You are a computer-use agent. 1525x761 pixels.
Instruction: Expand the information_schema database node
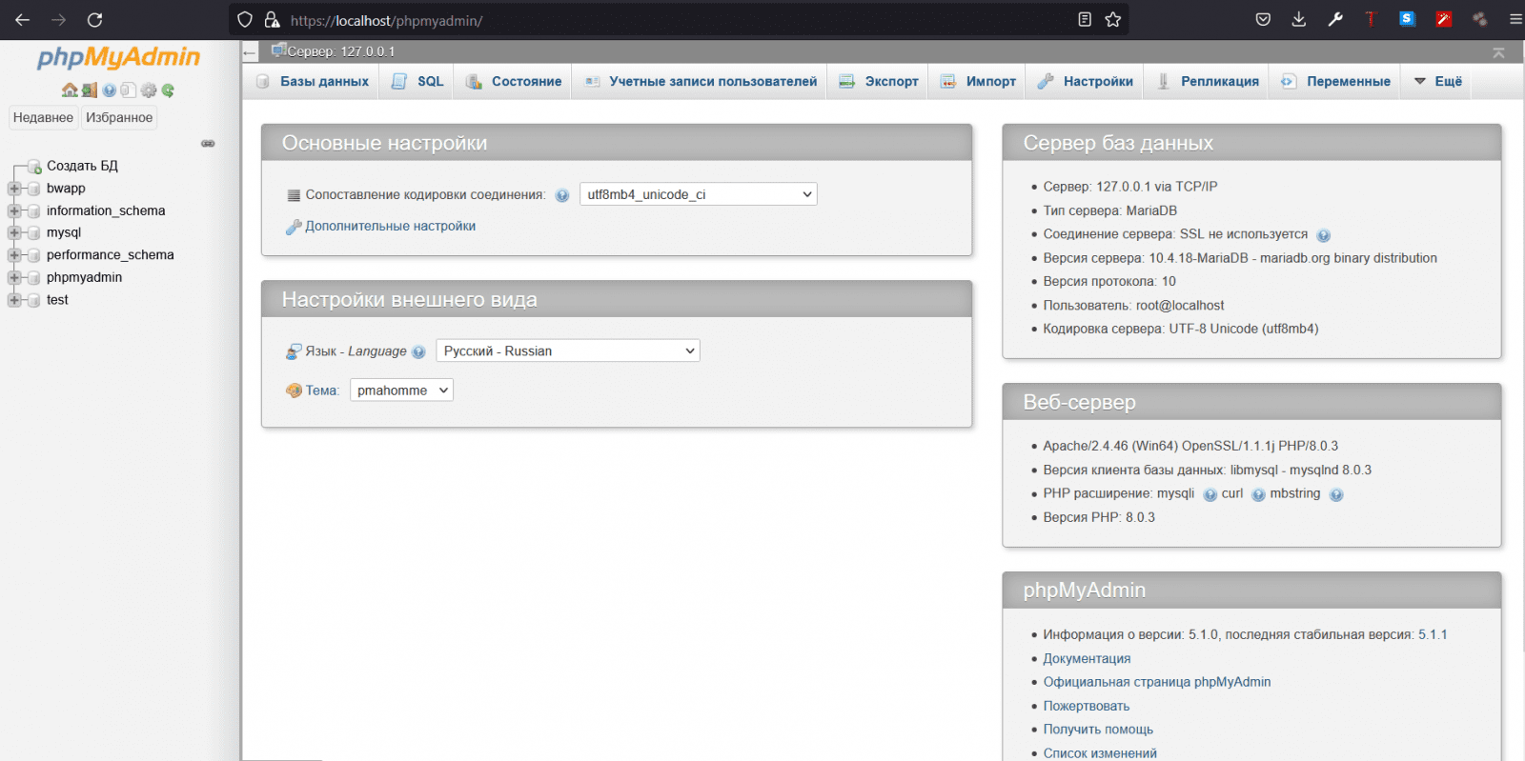tap(14, 210)
